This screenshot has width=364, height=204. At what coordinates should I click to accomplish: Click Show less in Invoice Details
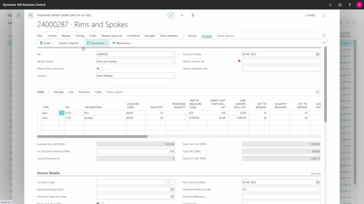click(316, 173)
